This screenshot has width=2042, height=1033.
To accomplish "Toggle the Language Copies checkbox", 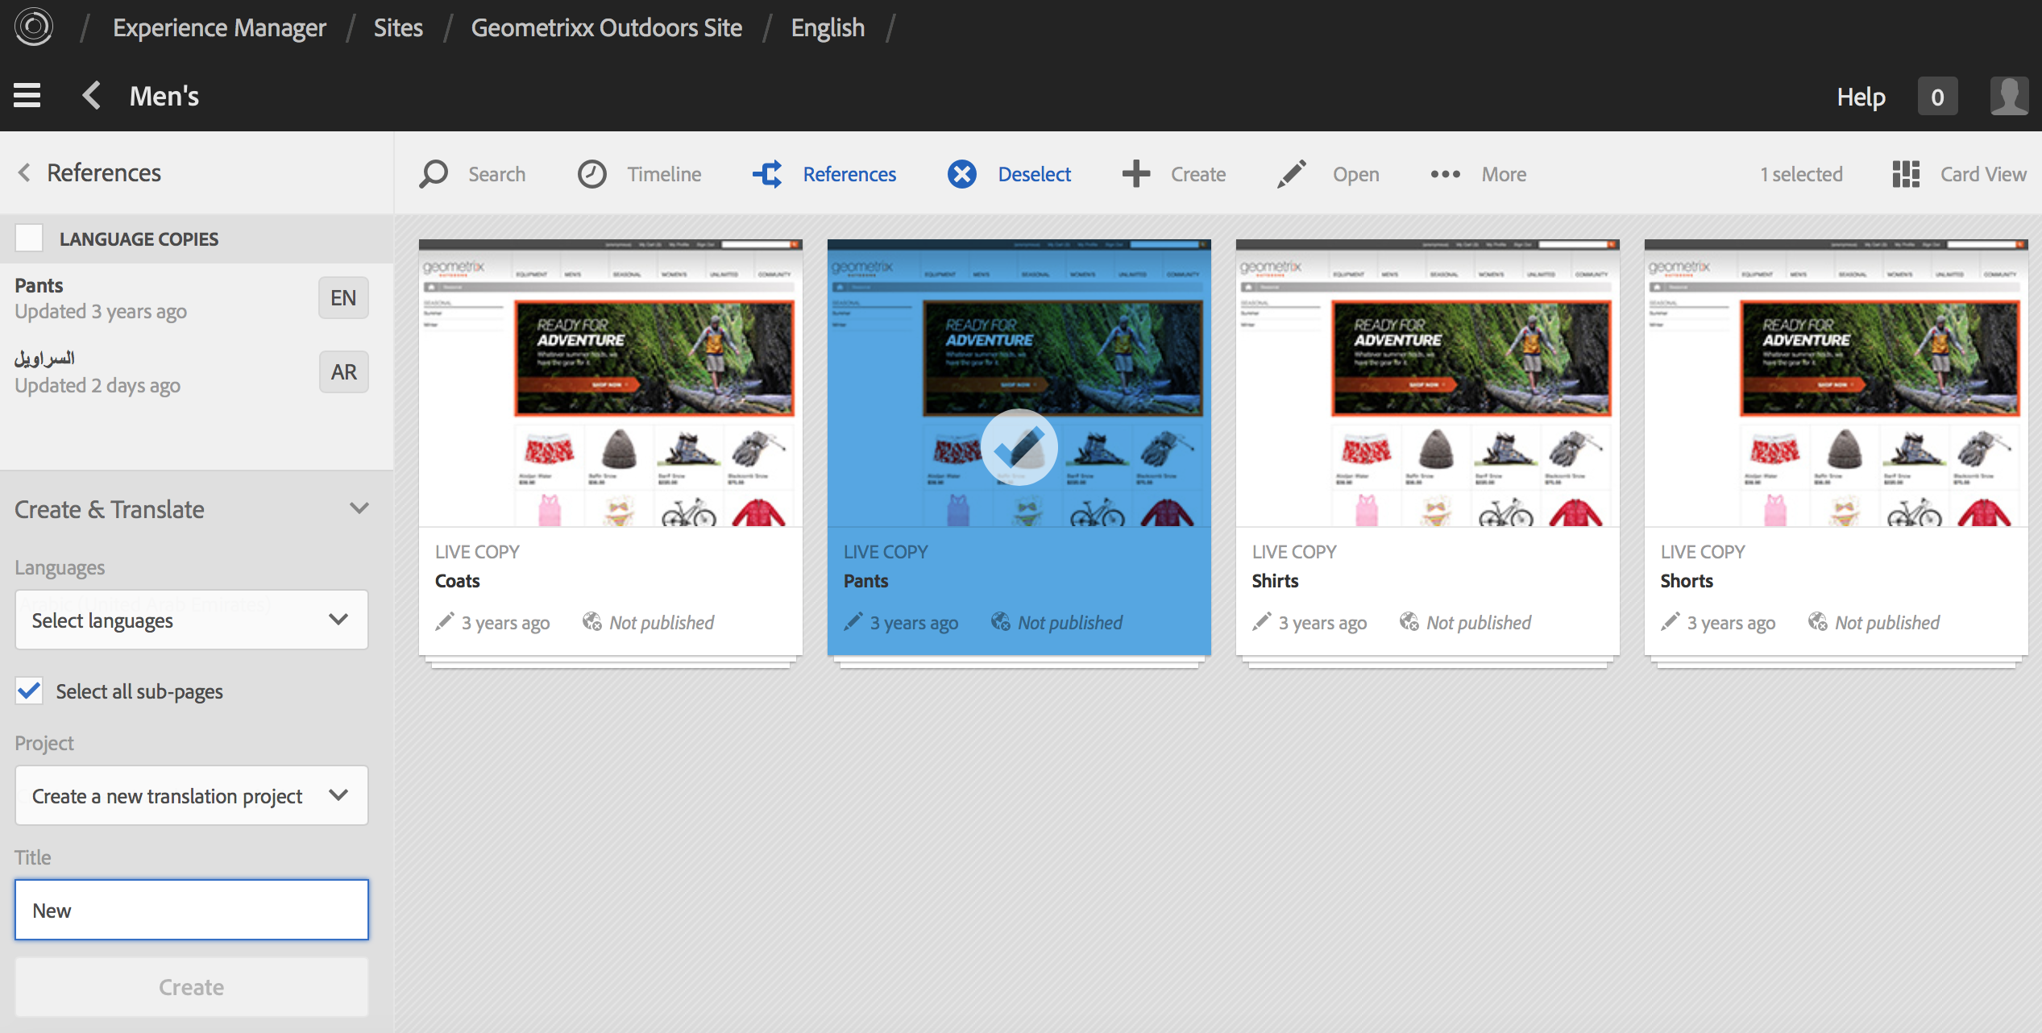I will (30, 239).
